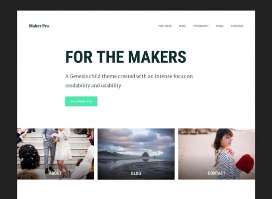Click the green Buy Maker Pro button
Screen dimensions: 272x199
tap(81, 101)
